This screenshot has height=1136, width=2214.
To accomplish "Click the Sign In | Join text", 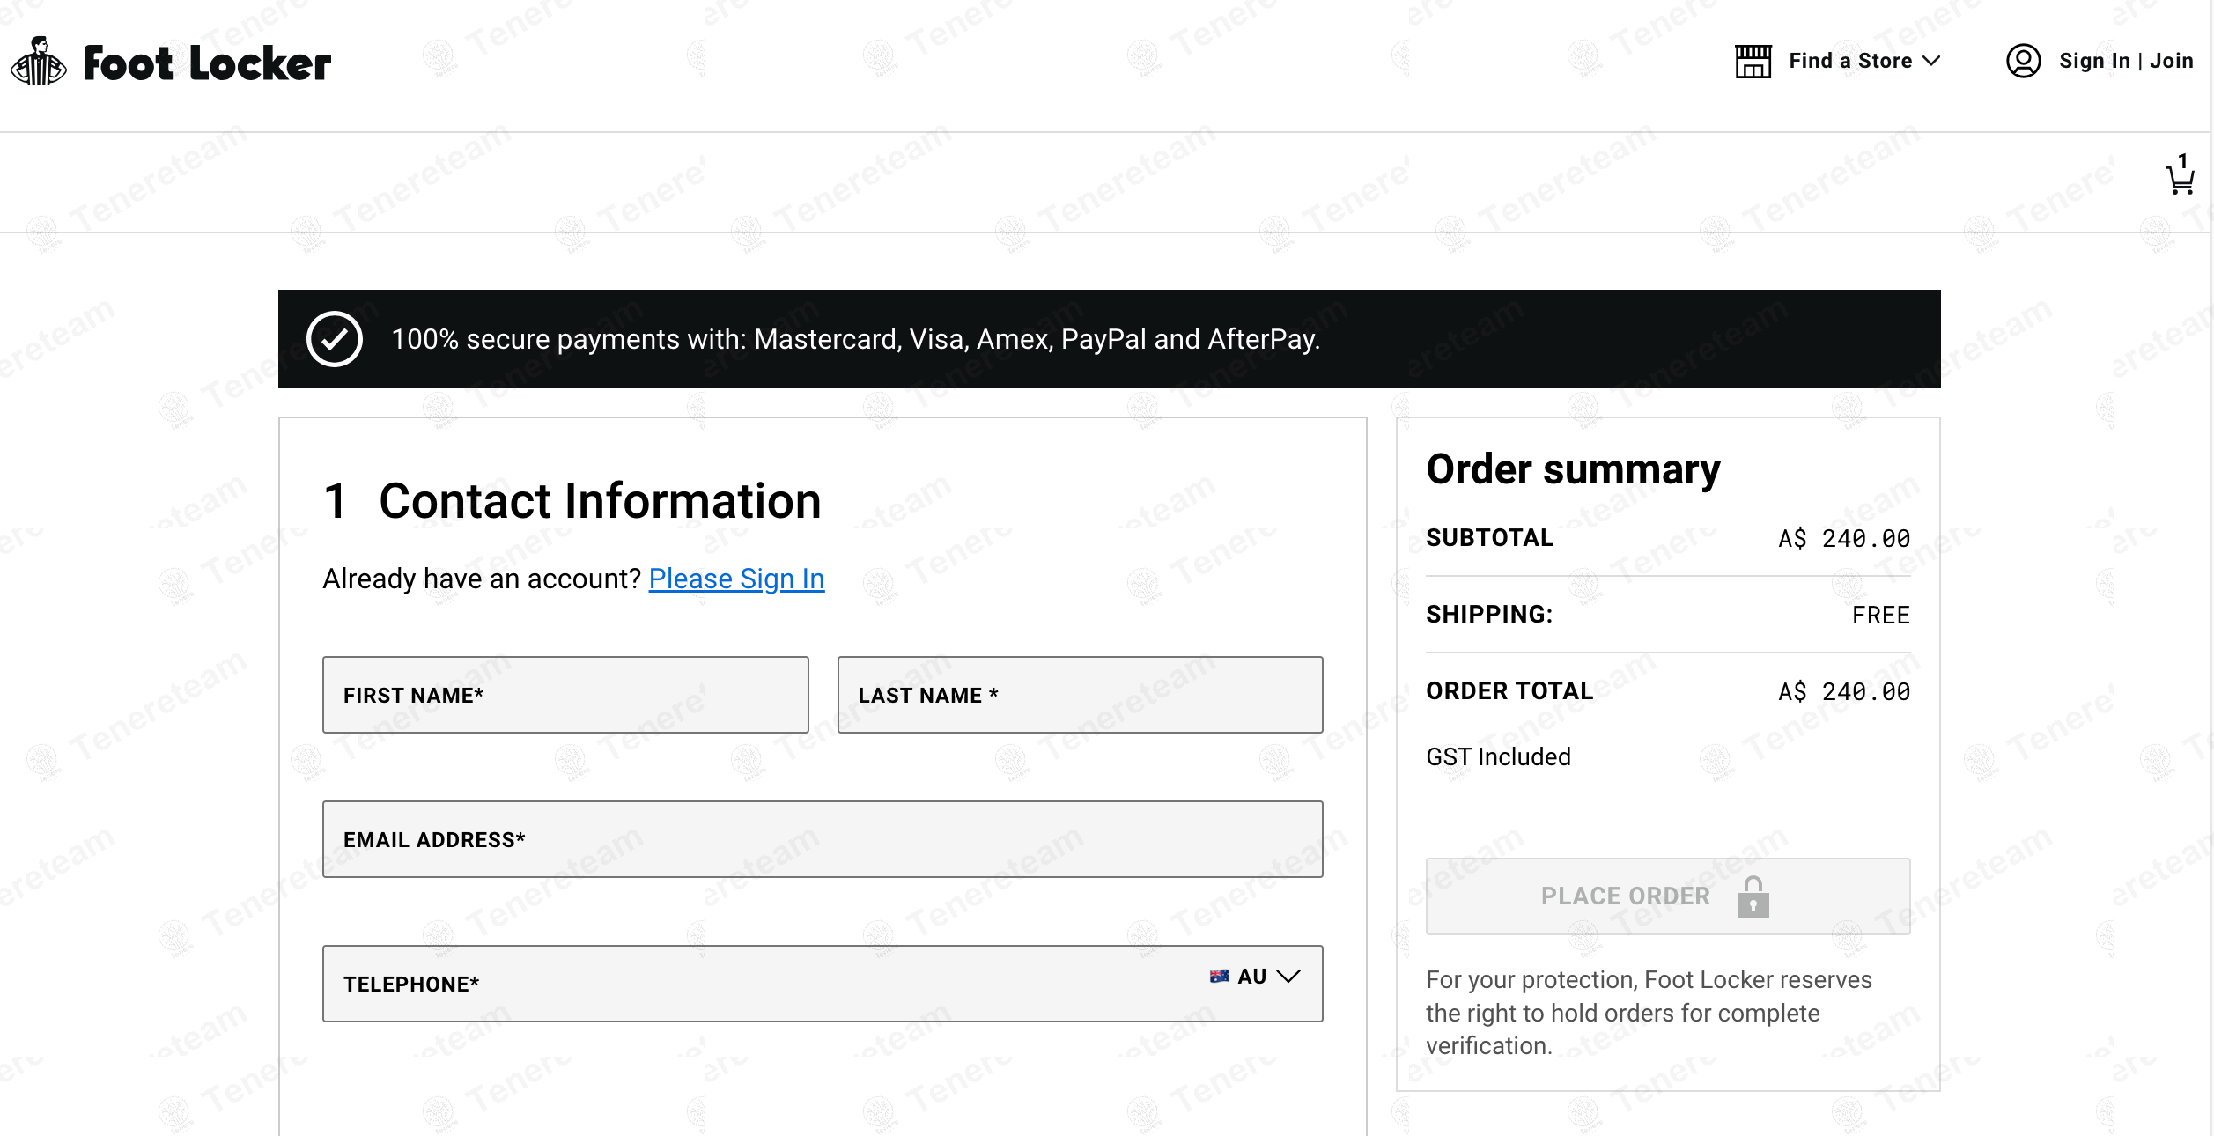I will 2125,61.
